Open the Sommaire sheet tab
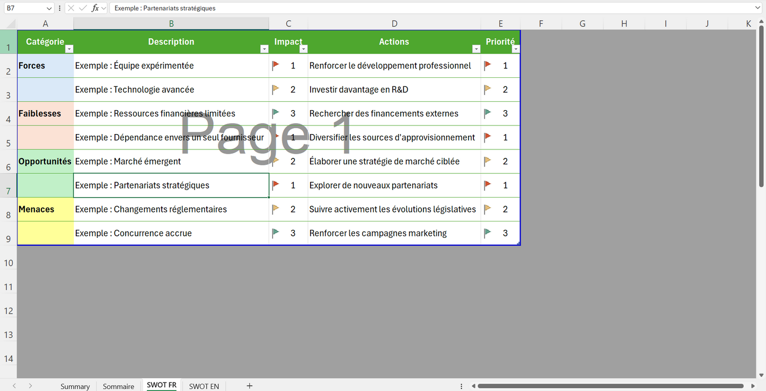 tap(118, 386)
